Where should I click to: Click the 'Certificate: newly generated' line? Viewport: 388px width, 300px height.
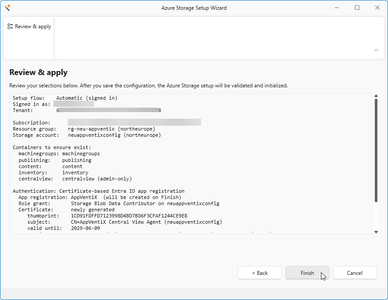(x=67, y=210)
